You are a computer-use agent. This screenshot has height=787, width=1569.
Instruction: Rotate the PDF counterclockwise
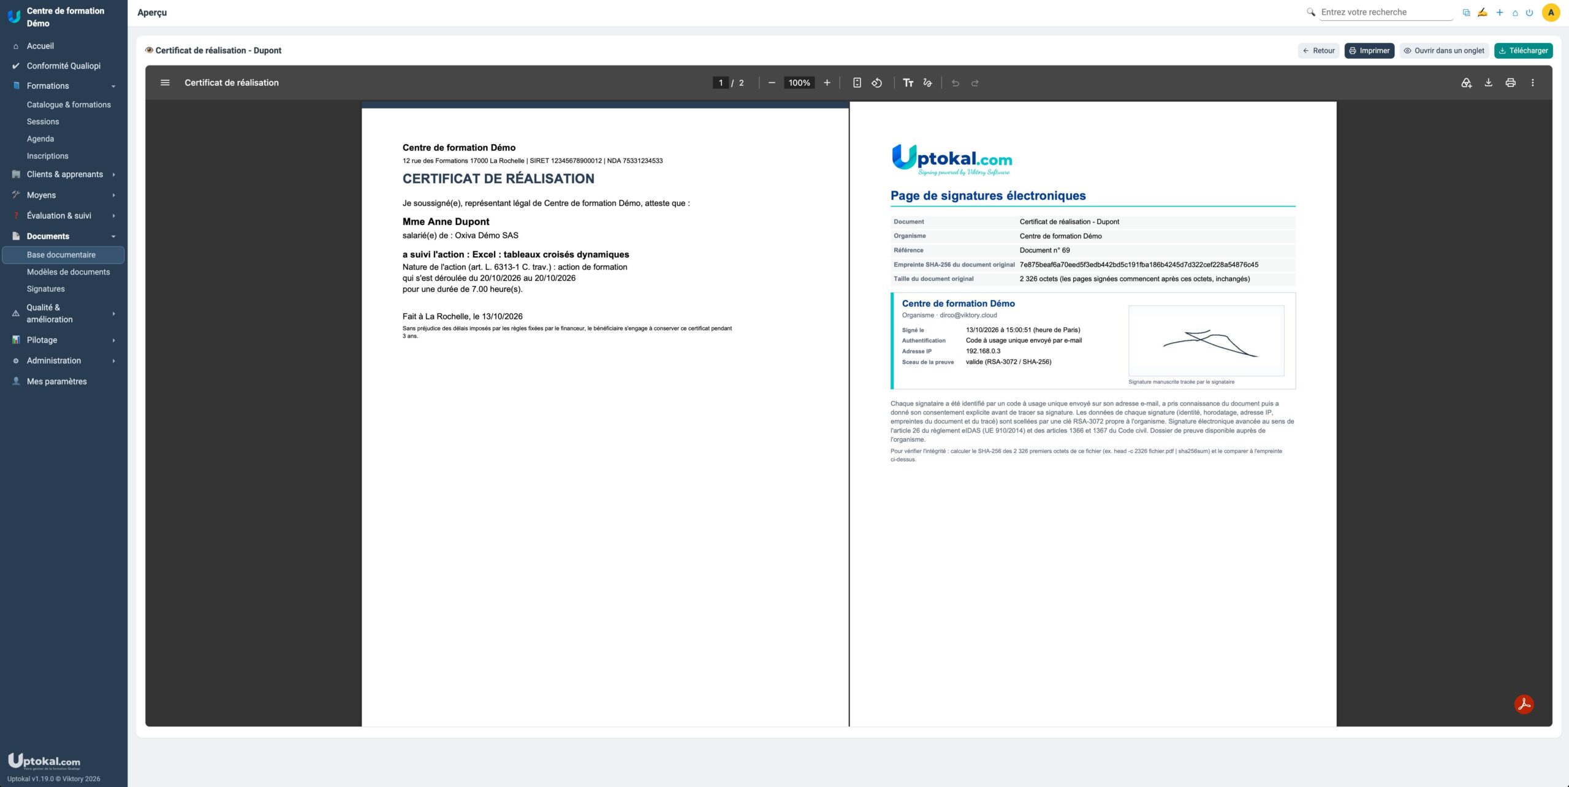coord(877,83)
